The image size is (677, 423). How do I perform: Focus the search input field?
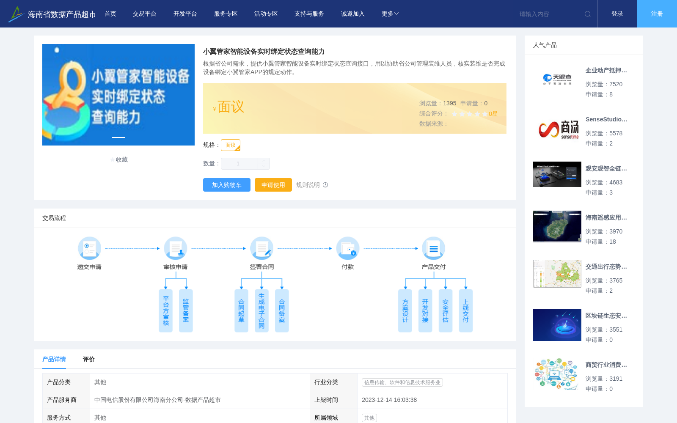pos(550,14)
